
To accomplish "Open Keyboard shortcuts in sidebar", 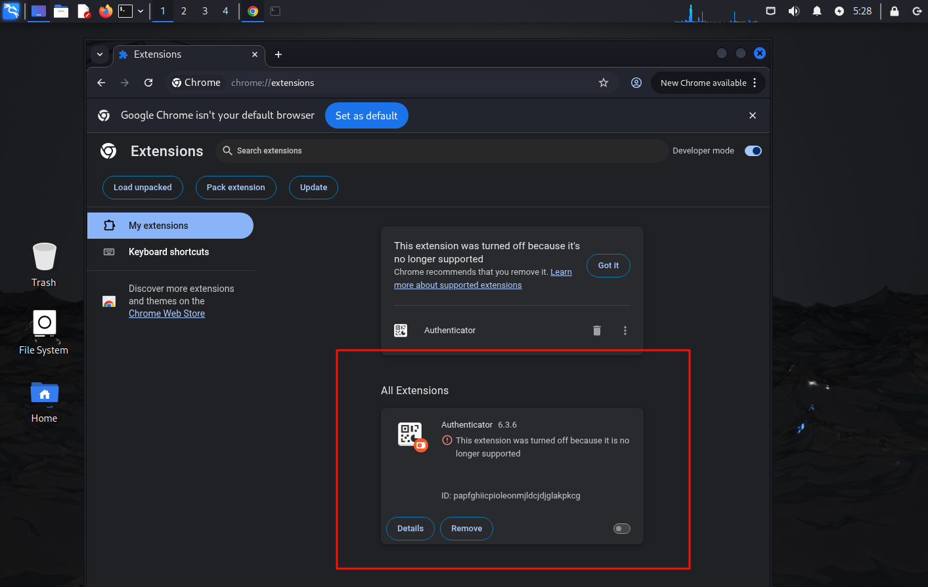I will click(x=170, y=252).
